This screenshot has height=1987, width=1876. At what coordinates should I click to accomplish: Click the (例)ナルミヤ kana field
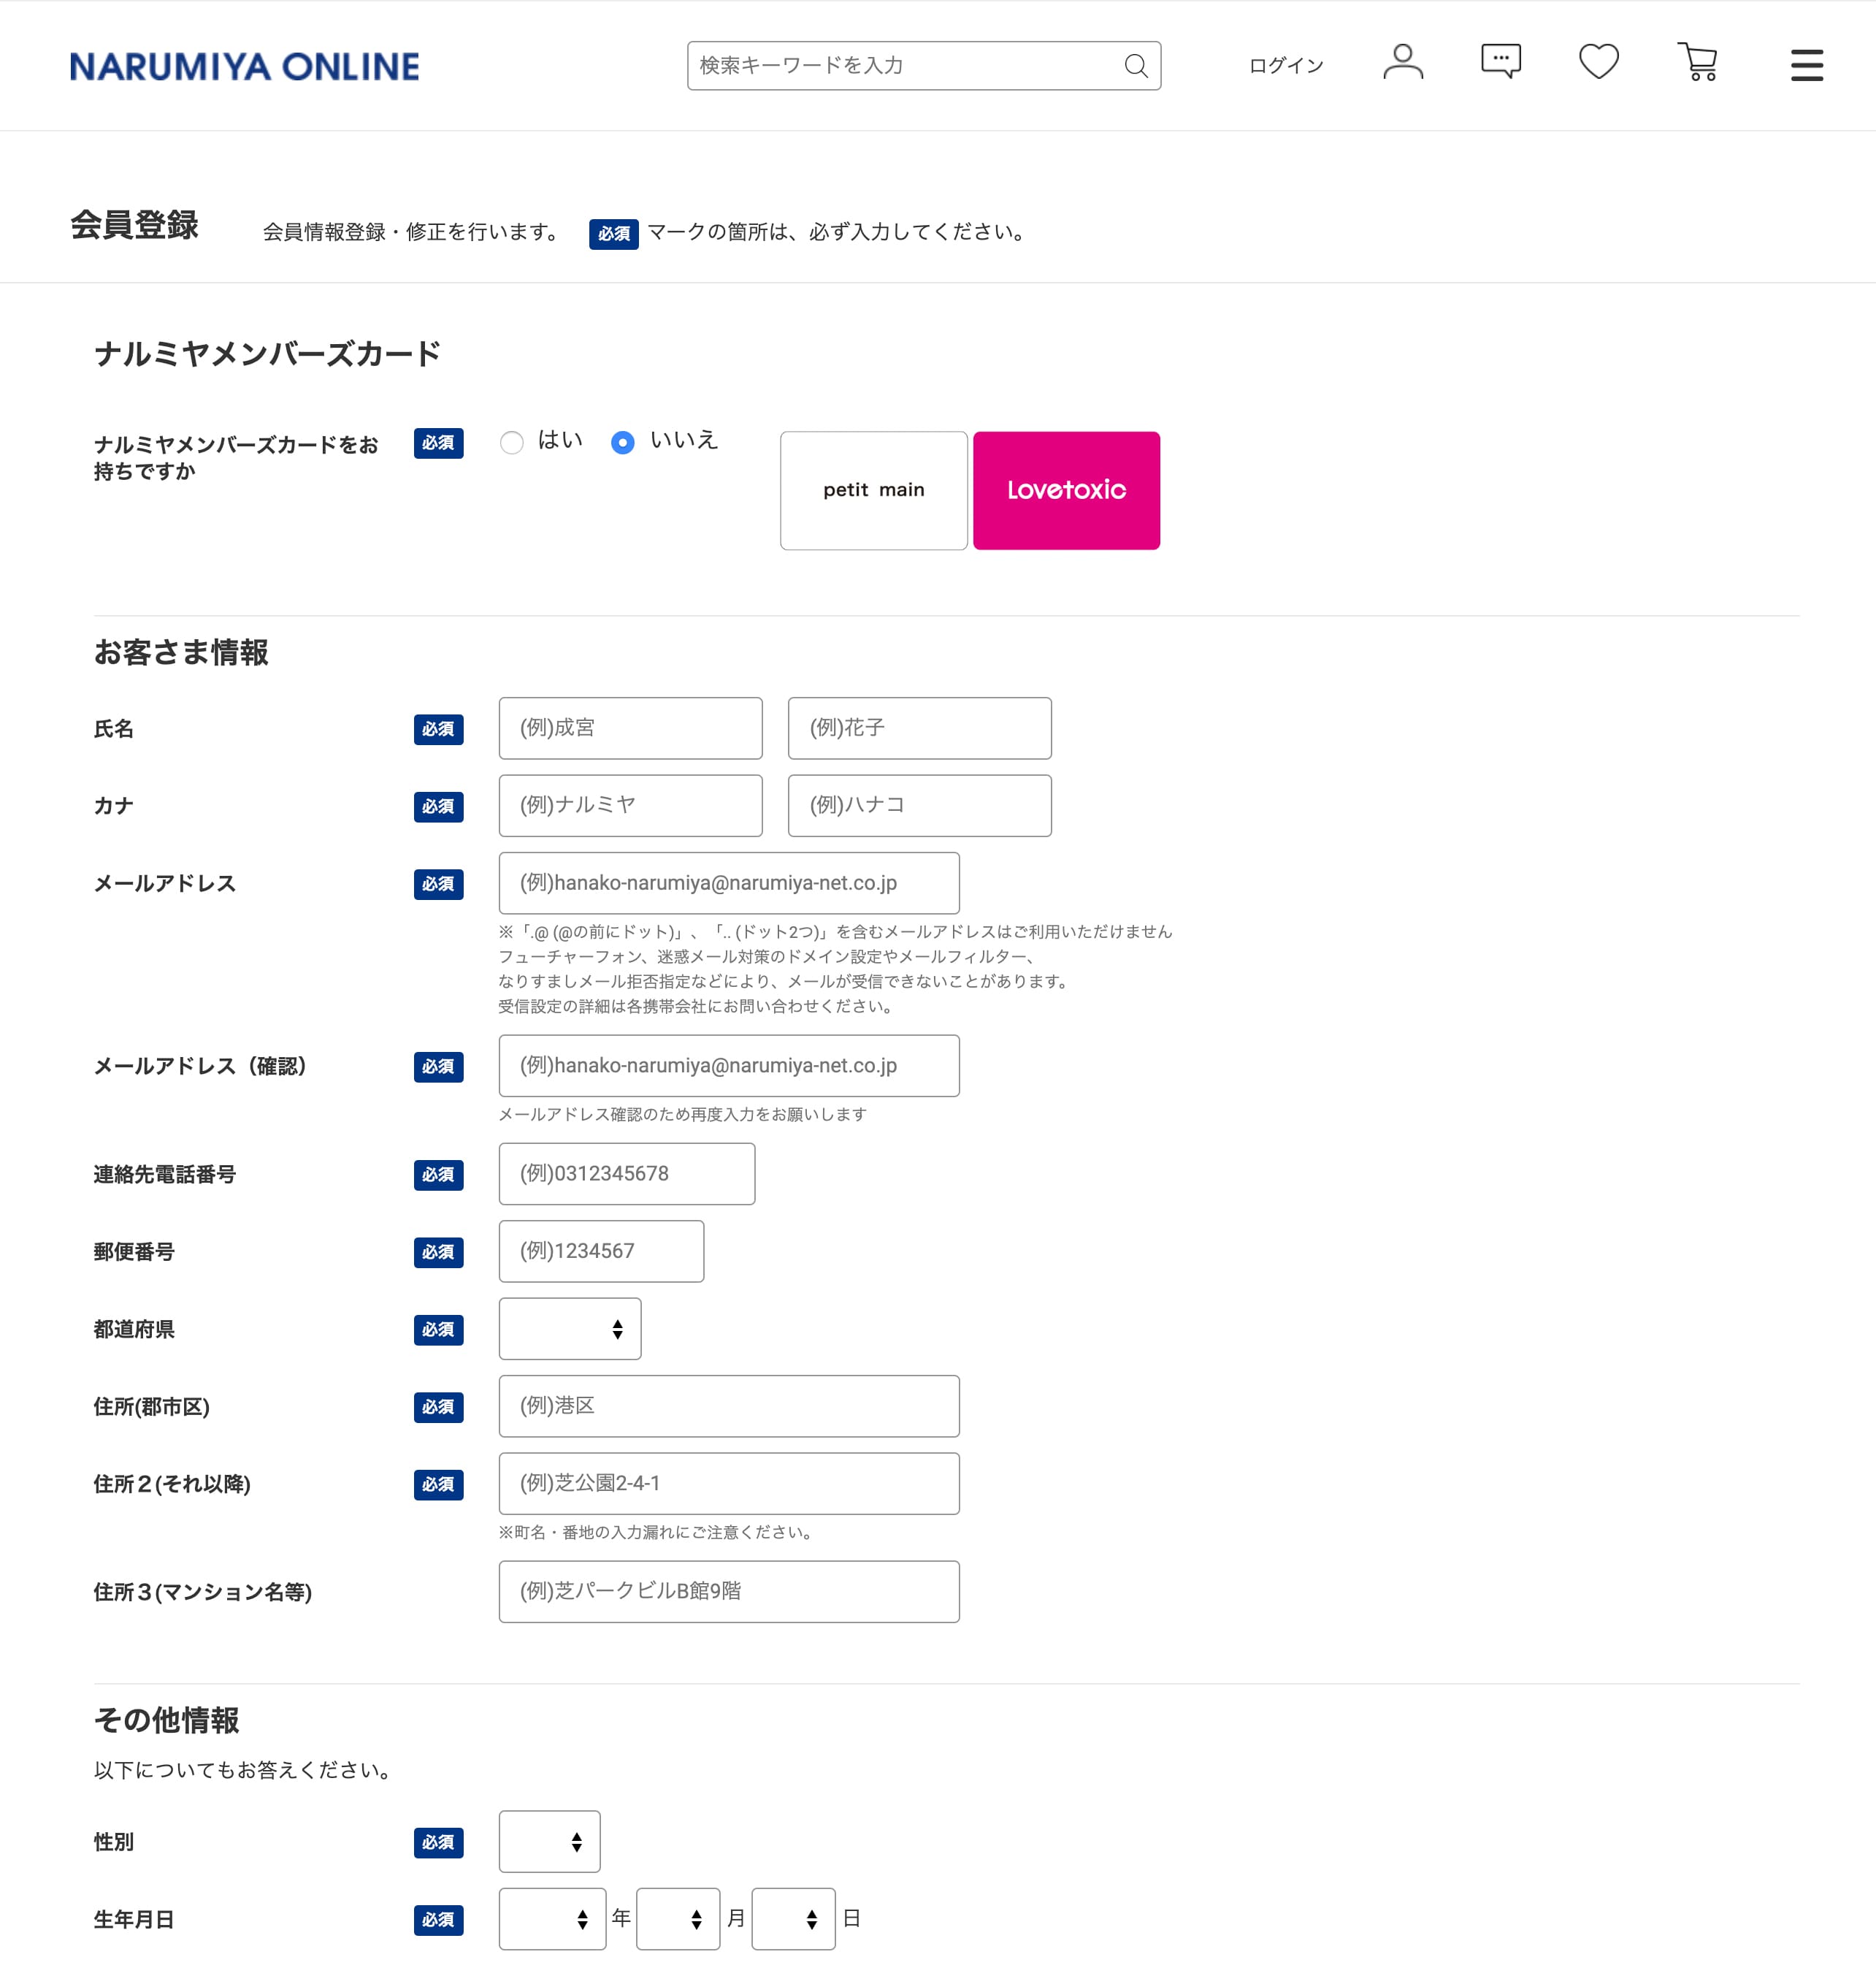(x=630, y=806)
